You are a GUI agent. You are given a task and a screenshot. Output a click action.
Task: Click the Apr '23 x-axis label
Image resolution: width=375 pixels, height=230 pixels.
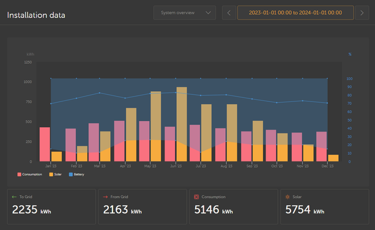(125, 166)
